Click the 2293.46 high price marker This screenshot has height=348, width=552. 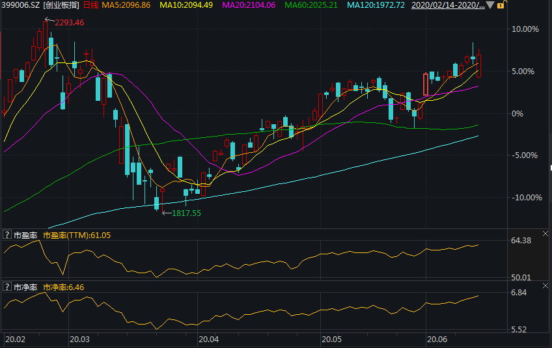(x=69, y=22)
